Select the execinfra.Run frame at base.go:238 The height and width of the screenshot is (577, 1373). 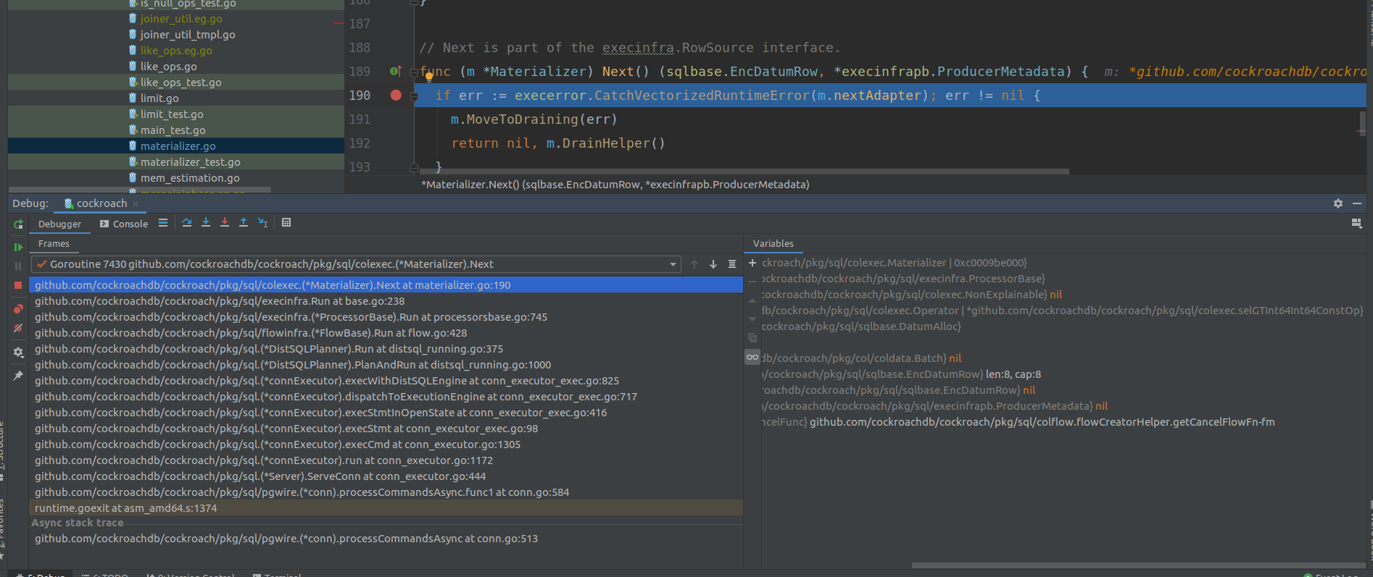pyautogui.click(x=386, y=301)
